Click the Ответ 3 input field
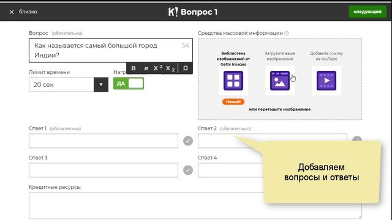This screenshot has width=392, height=220. point(104,170)
